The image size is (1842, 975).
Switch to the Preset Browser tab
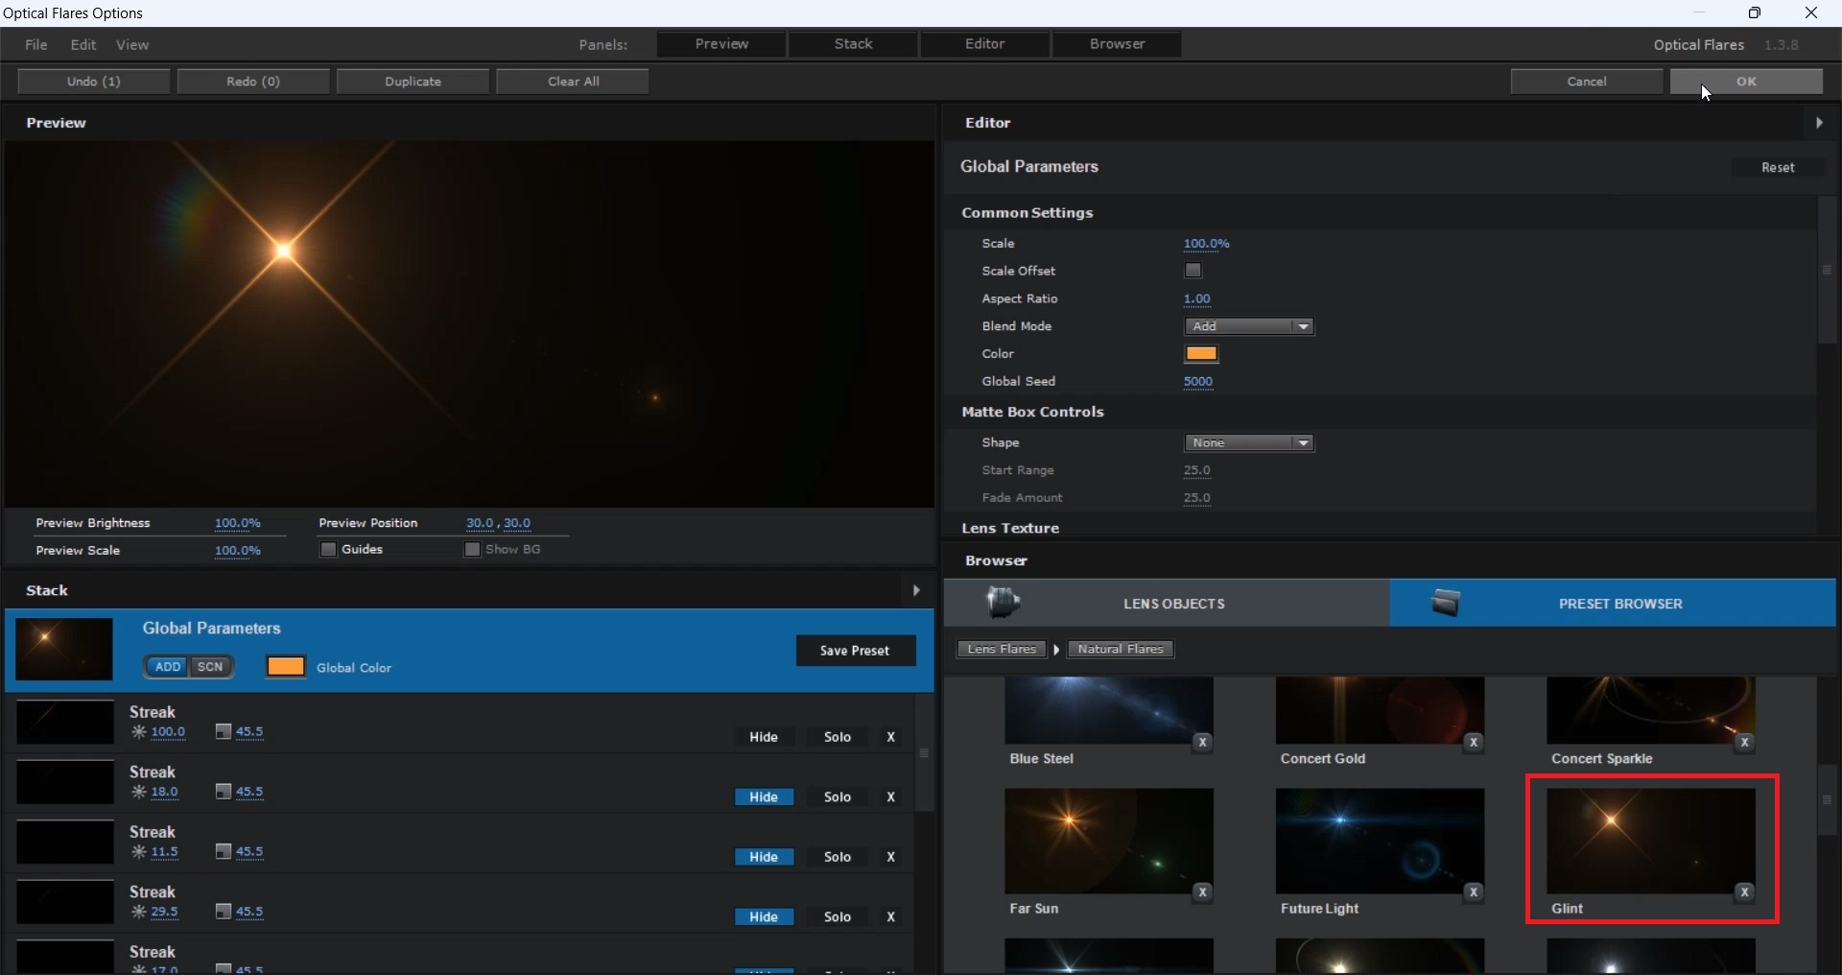1614,603
